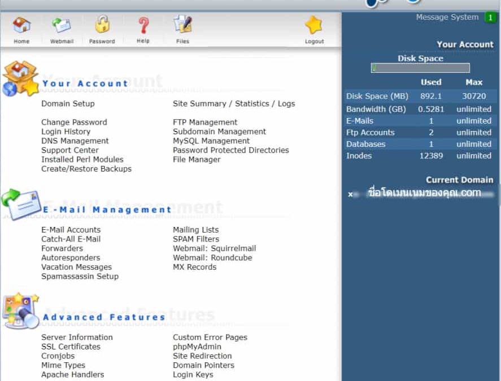The width and height of the screenshot is (501, 381).
Task: Click the Disk Space max value 30720
Action: [x=474, y=96]
